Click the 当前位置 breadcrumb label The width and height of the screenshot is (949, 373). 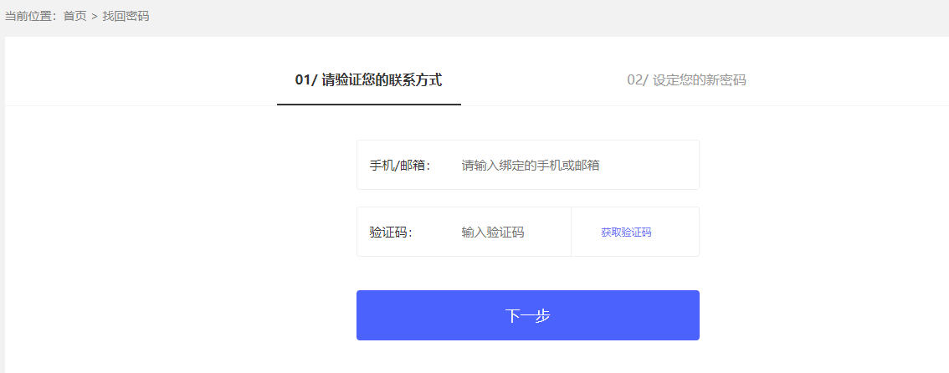(x=29, y=16)
